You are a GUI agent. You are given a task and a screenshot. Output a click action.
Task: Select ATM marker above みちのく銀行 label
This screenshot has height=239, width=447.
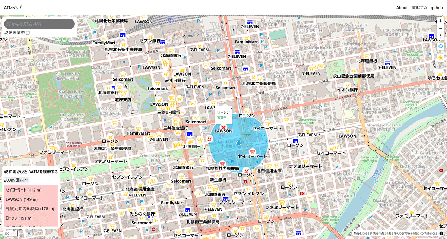(x=142, y=209)
